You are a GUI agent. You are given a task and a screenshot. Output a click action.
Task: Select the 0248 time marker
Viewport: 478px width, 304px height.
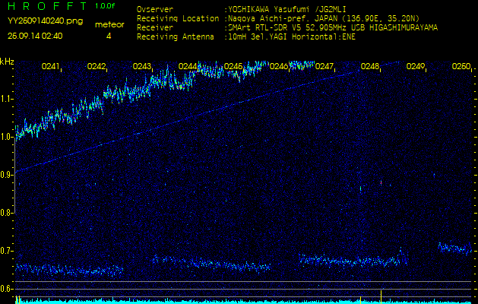[x=370, y=67]
